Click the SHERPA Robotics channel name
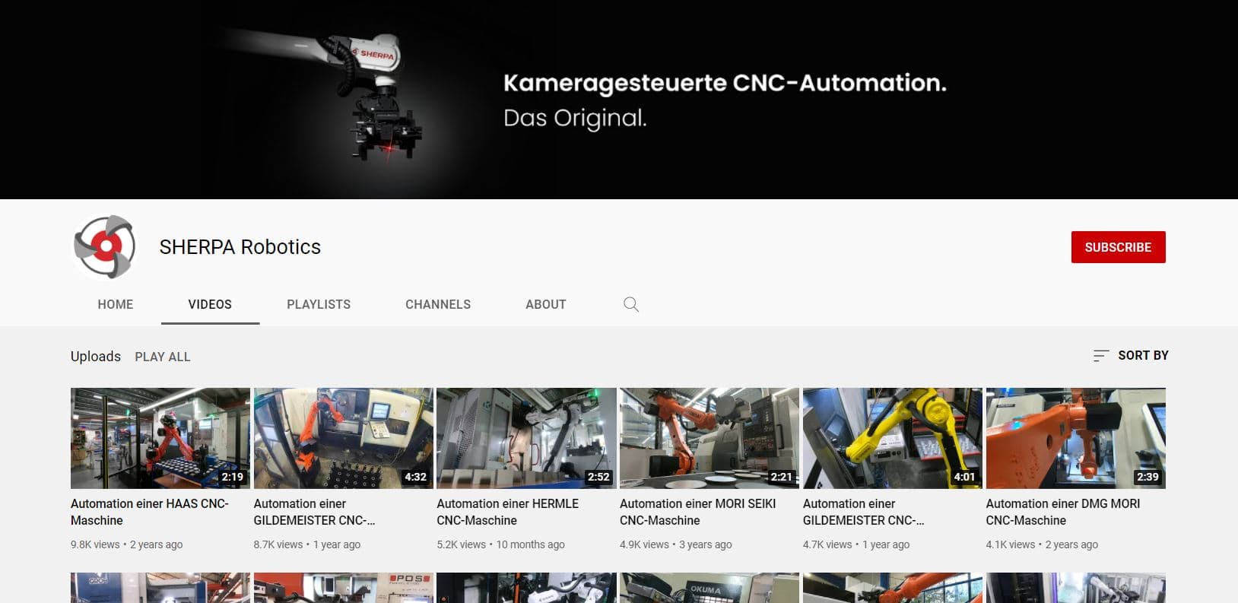Screen dimensions: 1238x603 coord(240,247)
